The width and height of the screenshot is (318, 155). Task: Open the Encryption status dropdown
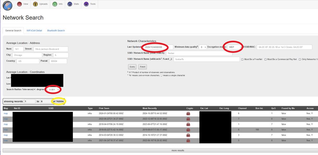pos(235,47)
